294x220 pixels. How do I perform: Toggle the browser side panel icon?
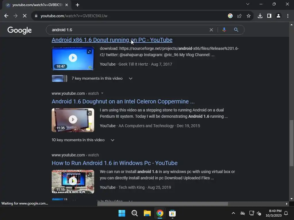pos(269,16)
